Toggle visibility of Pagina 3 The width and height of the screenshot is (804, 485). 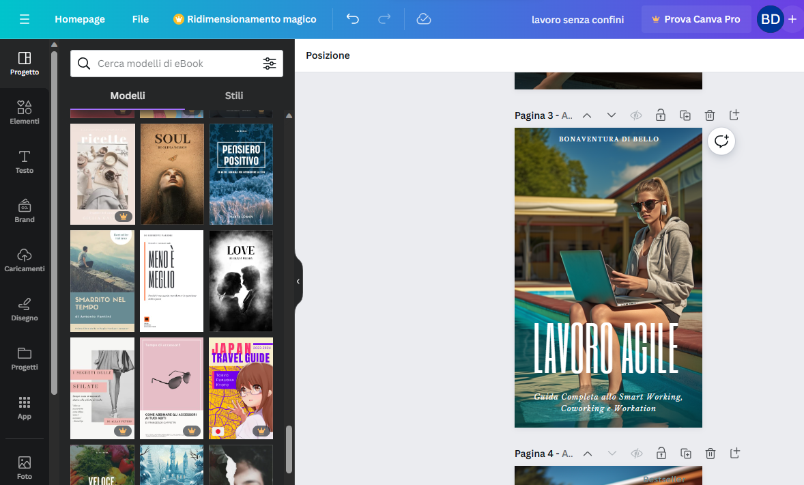click(x=636, y=115)
